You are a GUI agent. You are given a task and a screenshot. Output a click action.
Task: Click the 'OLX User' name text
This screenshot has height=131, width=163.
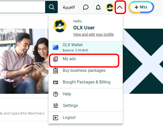[x=84, y=28]
